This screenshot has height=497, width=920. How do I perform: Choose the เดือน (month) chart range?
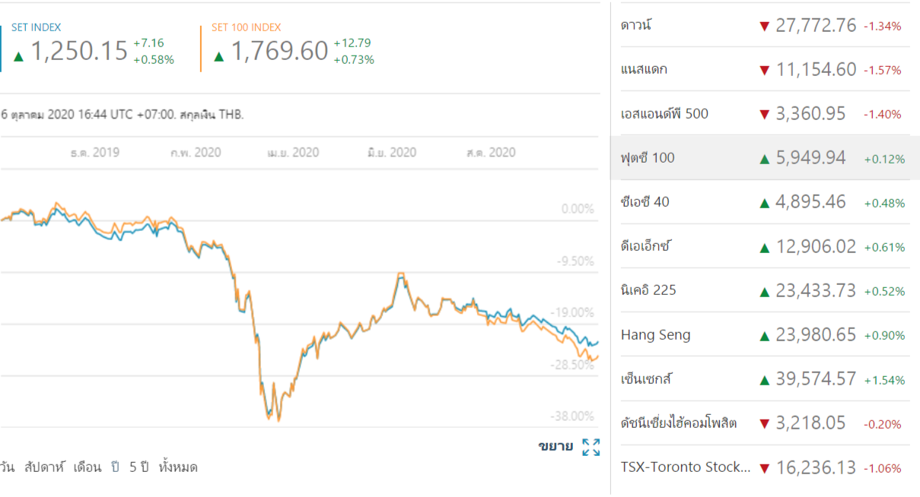[x=87, y=467]
